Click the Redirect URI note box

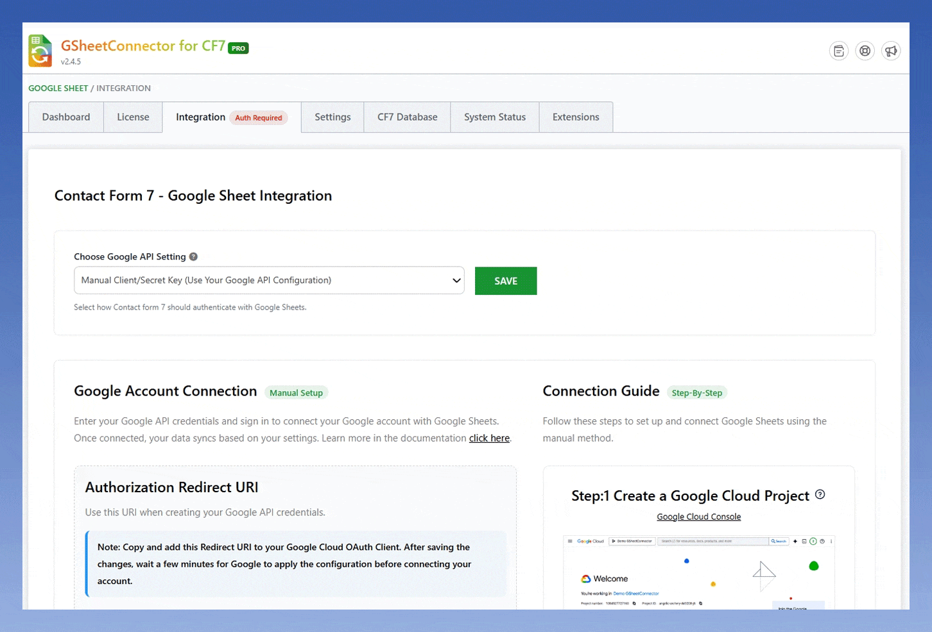click(296, 564)
